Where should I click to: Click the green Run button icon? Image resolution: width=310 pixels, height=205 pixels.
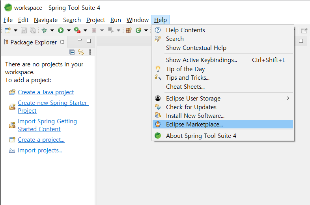coord(61,30)
